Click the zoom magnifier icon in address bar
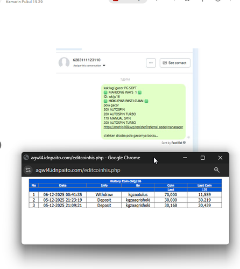240x269 pixels. [217, 170]
